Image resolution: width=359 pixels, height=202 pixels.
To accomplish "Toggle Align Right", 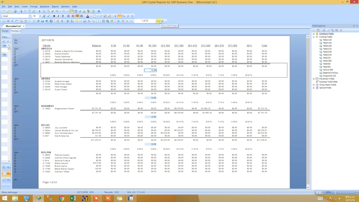I will pos(77,16).
